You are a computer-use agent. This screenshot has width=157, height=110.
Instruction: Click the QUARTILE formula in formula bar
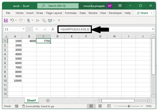pos(75,29)
